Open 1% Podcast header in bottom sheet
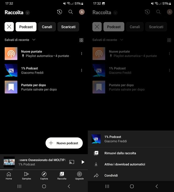Image resolution: width=174 pixels, height=192 pixels. pyautogui.click(x=131, y=139)
